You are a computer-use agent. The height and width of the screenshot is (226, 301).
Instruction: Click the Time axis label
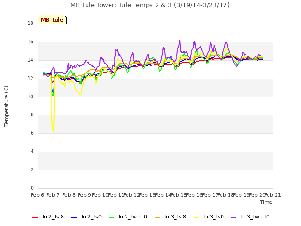[x=266, y=202]
